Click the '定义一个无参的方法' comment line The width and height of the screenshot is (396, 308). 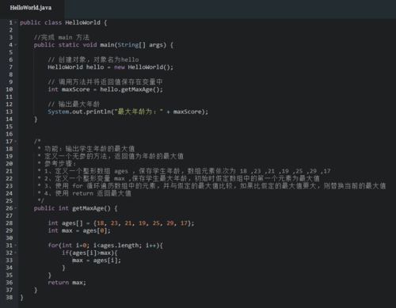[111, 156]
